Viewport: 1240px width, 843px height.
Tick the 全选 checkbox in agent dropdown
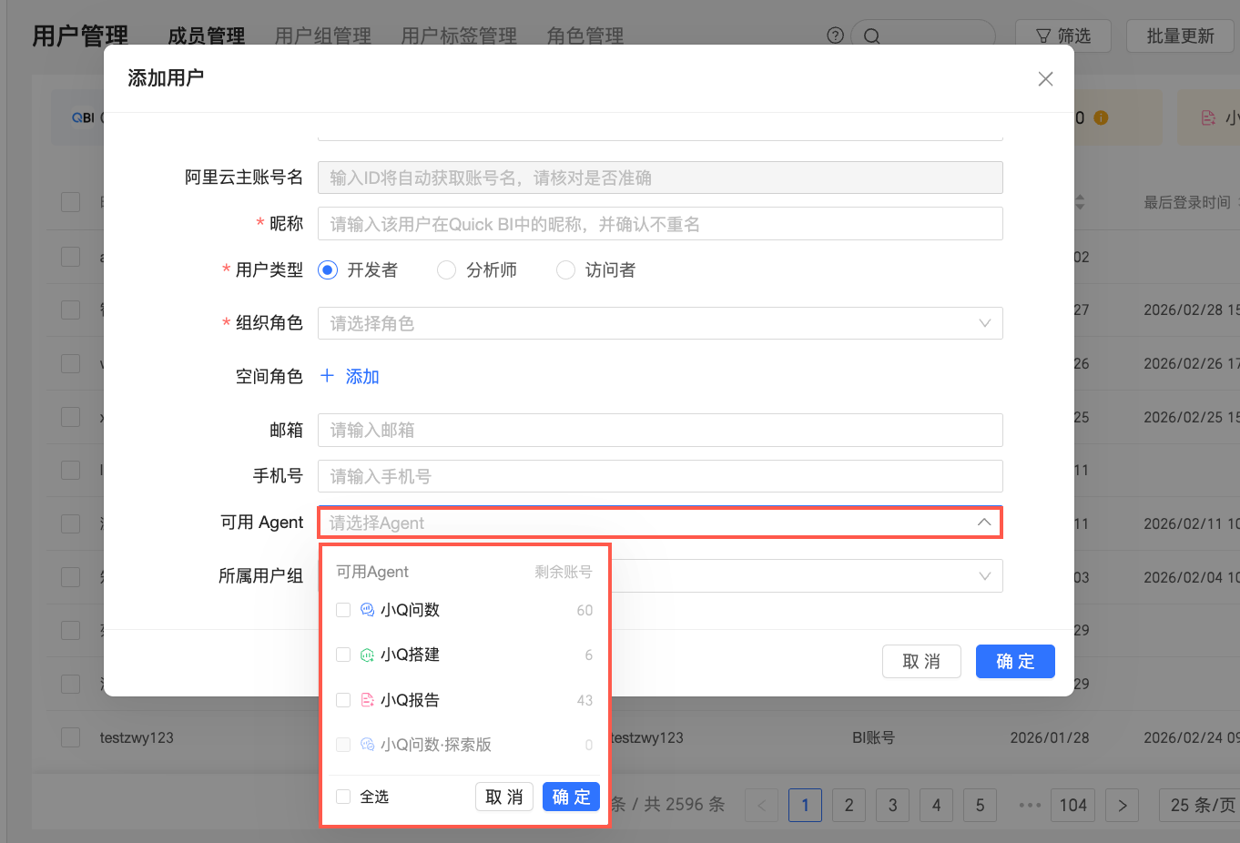(343, 797)
